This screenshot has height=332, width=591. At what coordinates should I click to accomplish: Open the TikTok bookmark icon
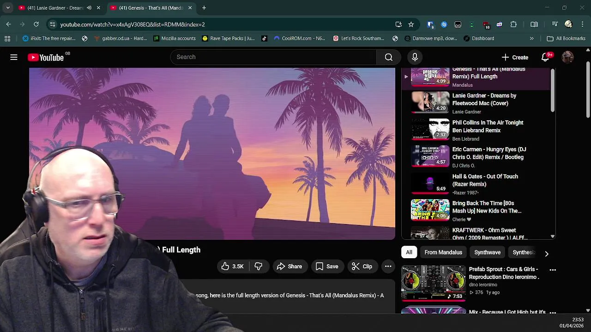point(264,39)
